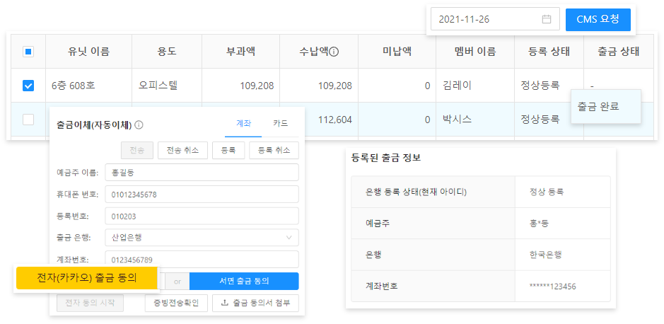Image resolution: width=664 pixels, height=324 pixels.
Task: Switch to the 카드 tab
Action: pos(280,124)
